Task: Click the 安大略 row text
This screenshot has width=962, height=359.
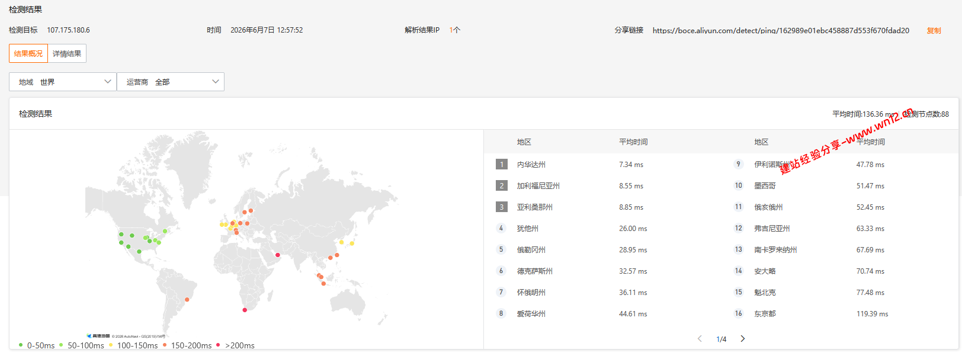Action: tap(765, 271)
